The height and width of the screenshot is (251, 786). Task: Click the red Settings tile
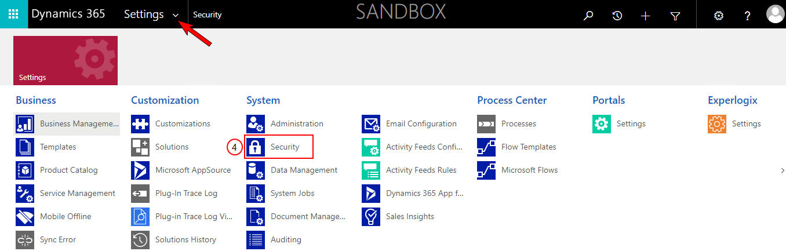point(65,60)
